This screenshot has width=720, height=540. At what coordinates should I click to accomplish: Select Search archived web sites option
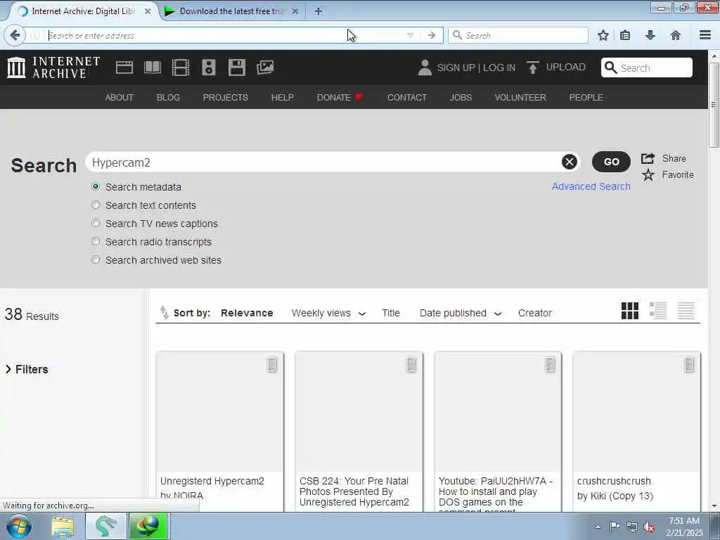pyautogui.click(x=96, y=260)
